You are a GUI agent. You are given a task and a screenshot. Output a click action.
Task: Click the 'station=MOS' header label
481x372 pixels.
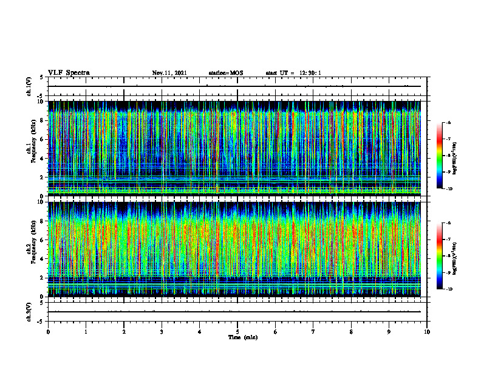(x=226, y=73)
